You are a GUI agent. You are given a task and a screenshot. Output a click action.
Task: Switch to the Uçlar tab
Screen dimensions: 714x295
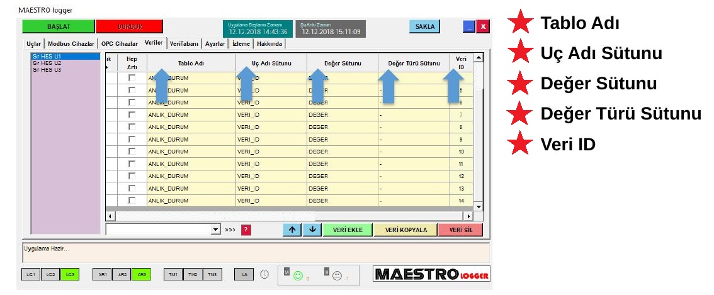click(x=33, y=43)
